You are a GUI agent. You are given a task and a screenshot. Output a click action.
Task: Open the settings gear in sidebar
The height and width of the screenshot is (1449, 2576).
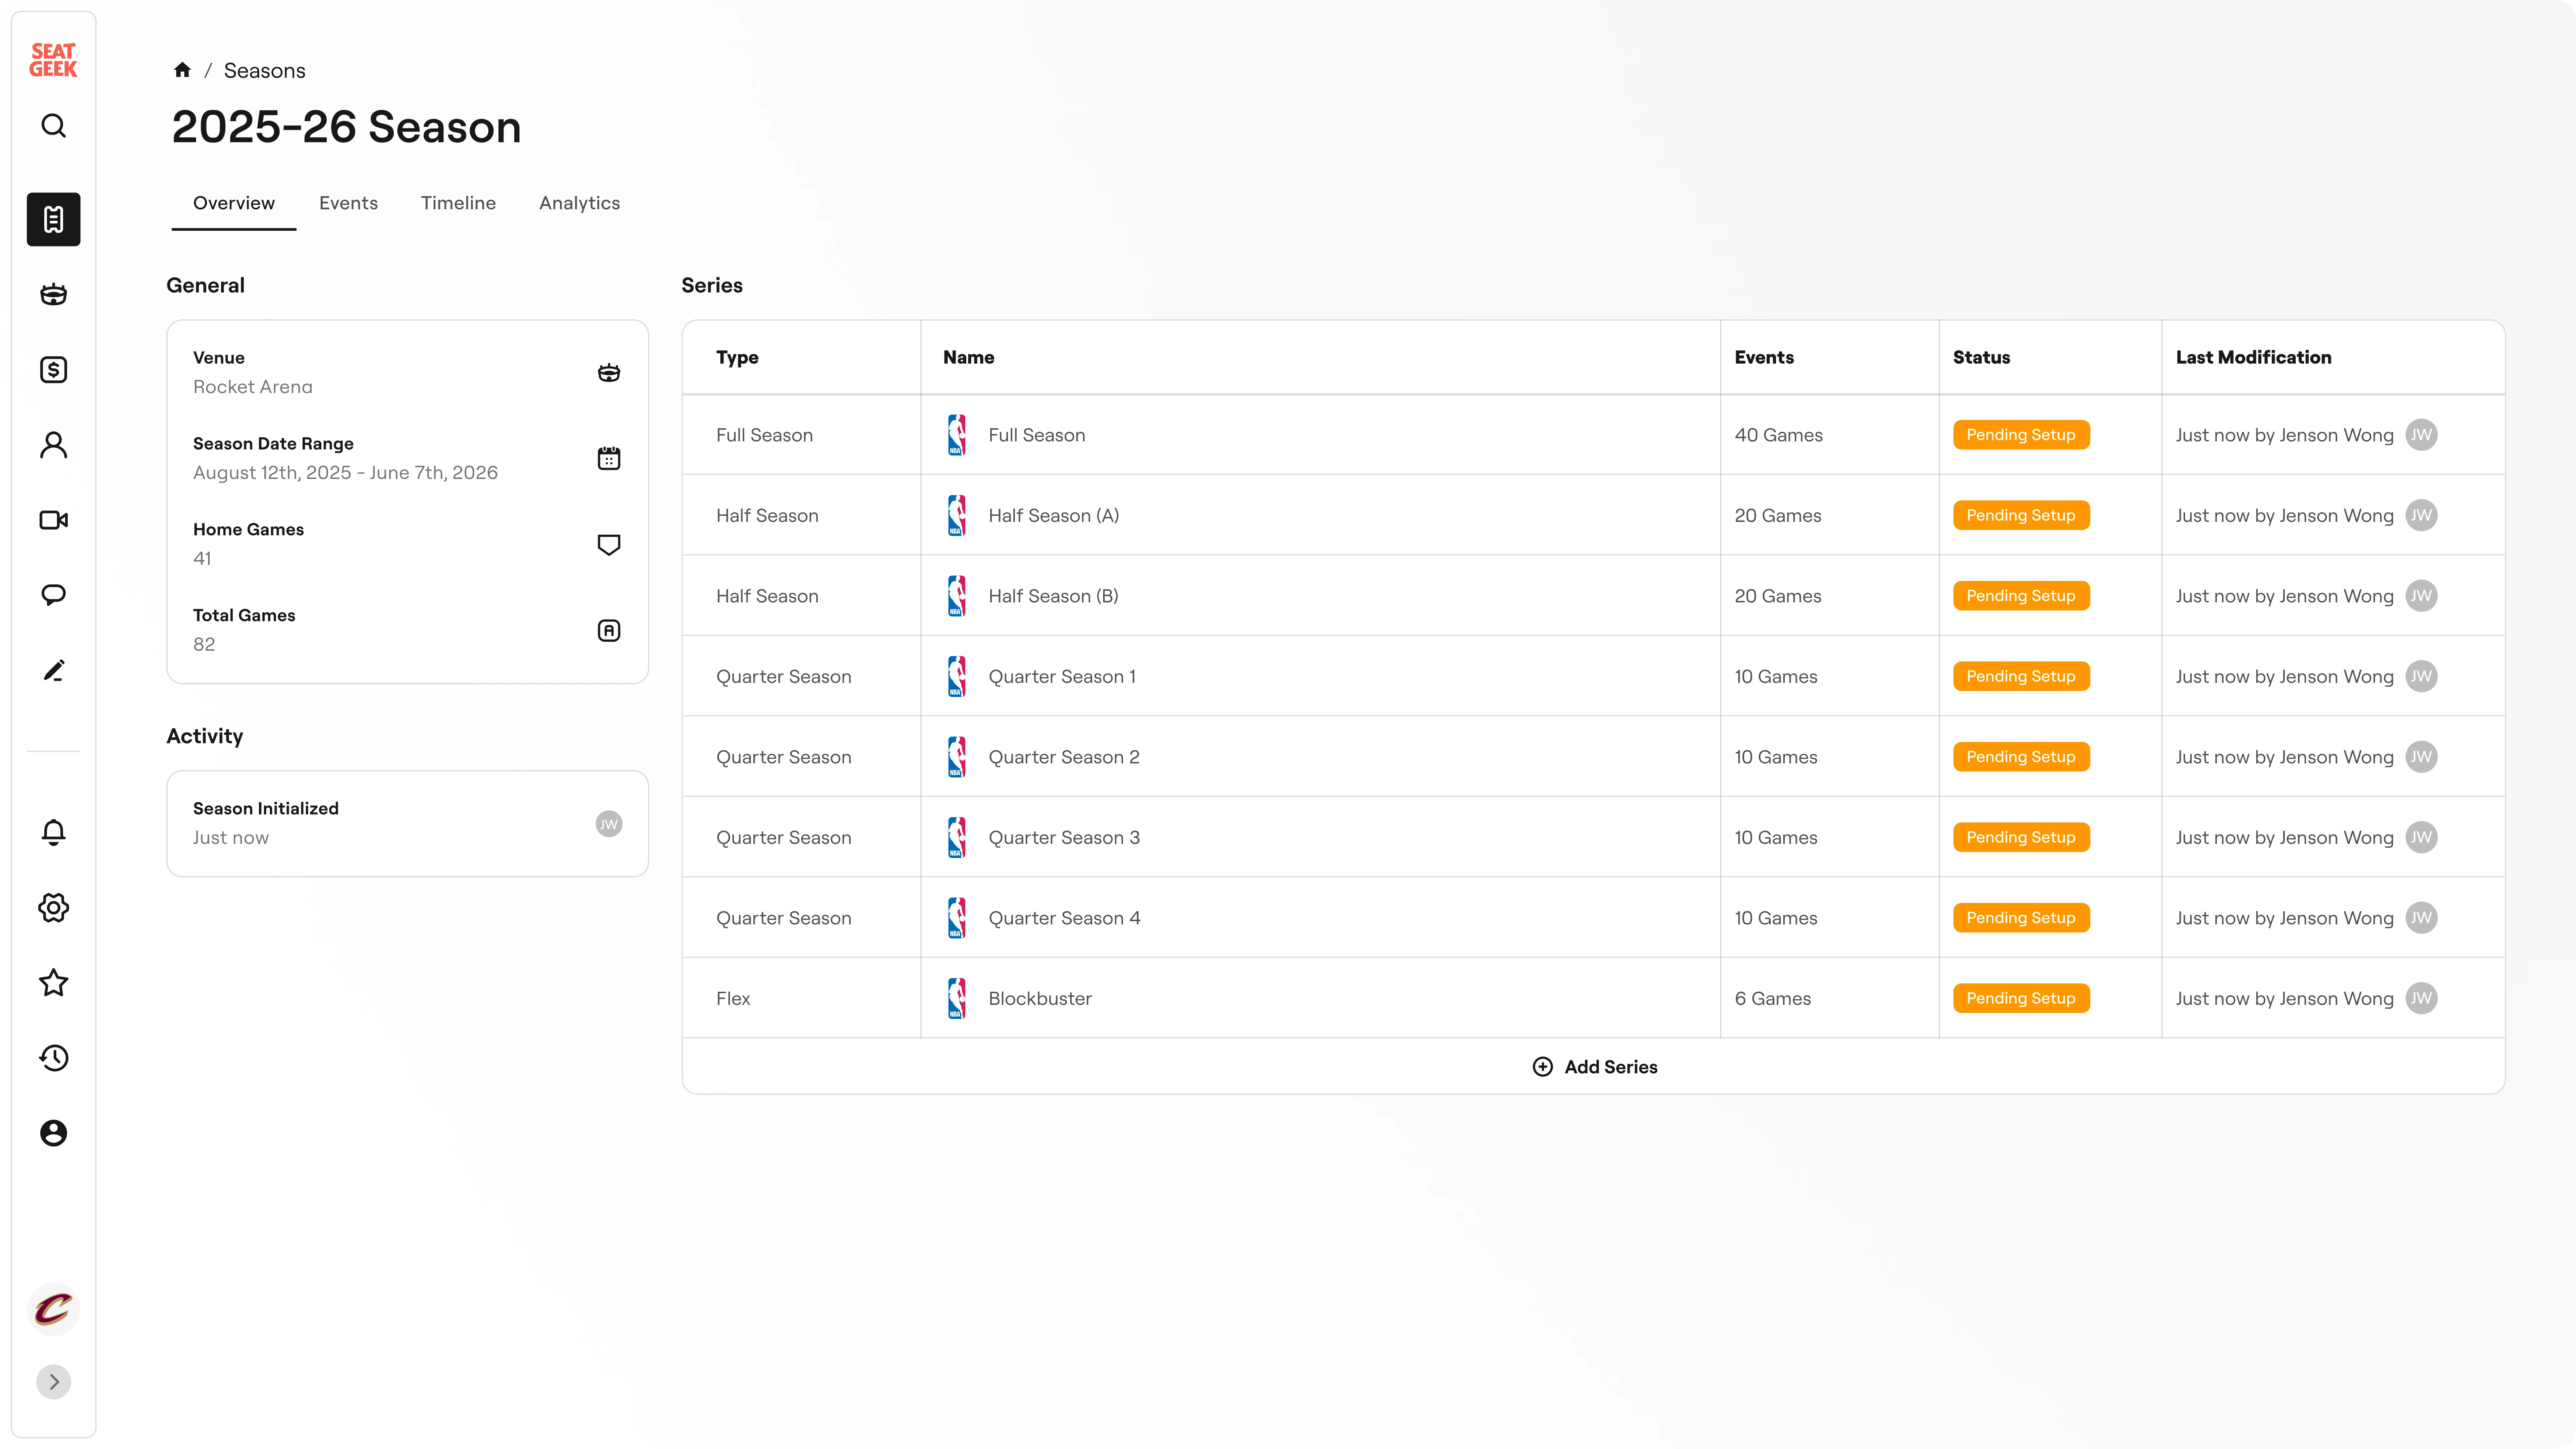tap(53, 908)
